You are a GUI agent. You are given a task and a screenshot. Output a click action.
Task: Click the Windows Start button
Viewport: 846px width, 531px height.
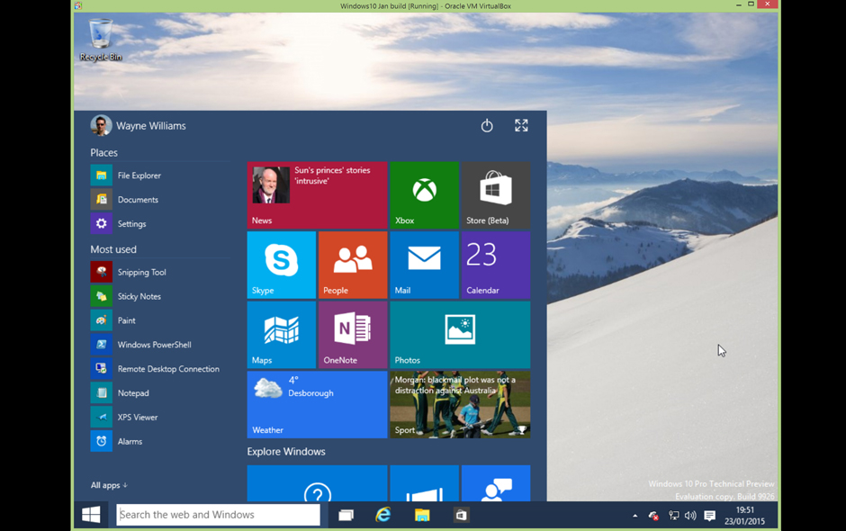(x=91, y=515)
